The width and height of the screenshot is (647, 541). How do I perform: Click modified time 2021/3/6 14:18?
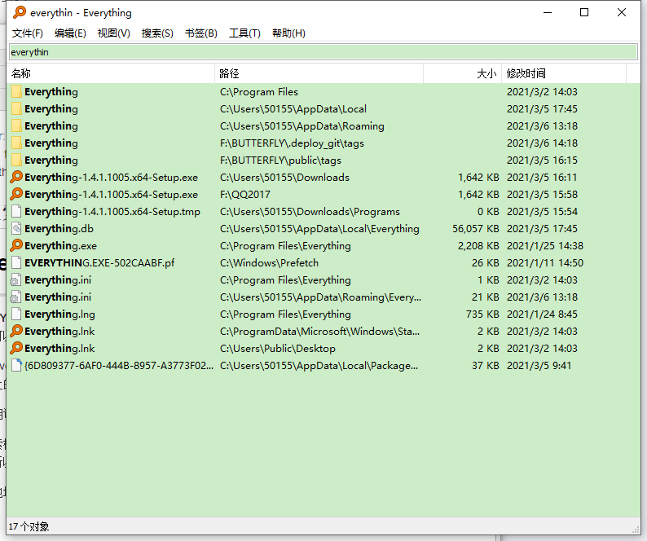point(542,143)
